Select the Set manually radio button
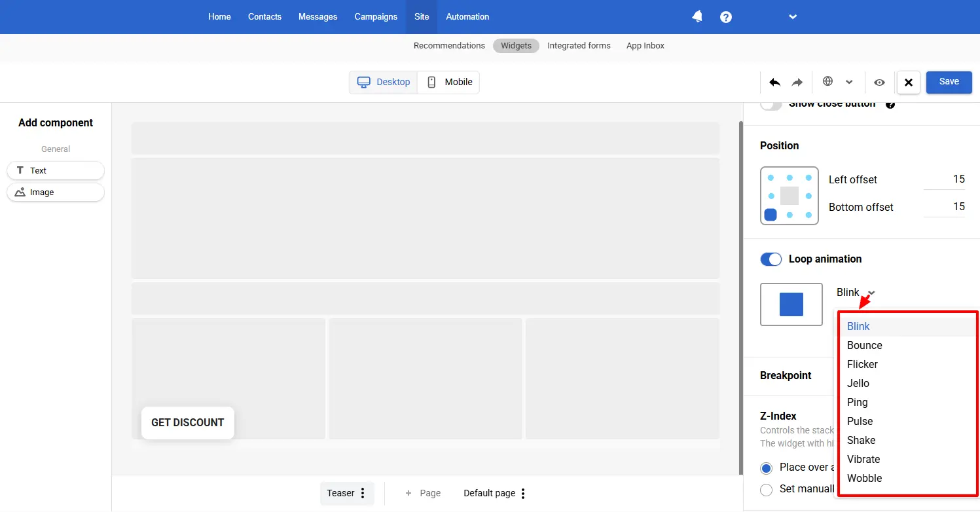Screen dimensions: 980x512 (766, 489)
